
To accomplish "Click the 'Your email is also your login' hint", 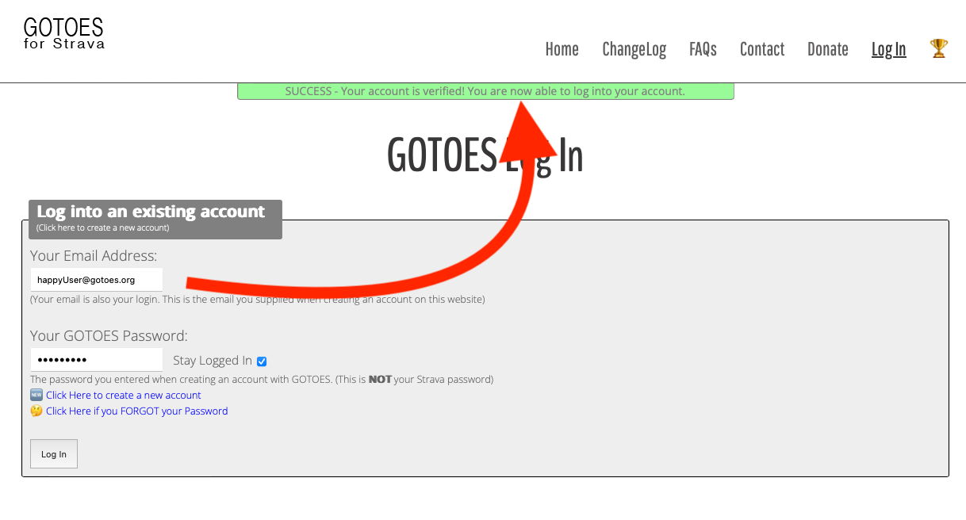I will tap(258, 300).
